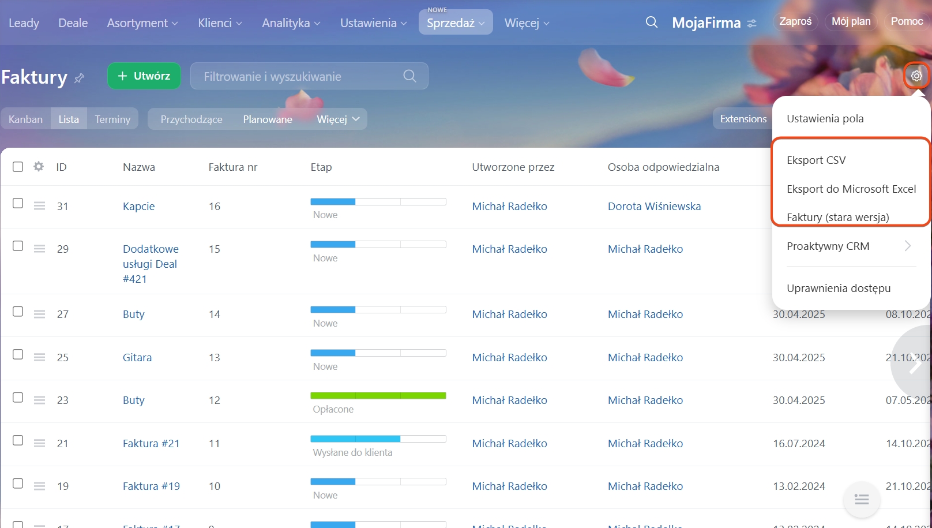932x528 pixels.
Task: Click the MojaFirma switcher sliders icon
Action: 751,24
